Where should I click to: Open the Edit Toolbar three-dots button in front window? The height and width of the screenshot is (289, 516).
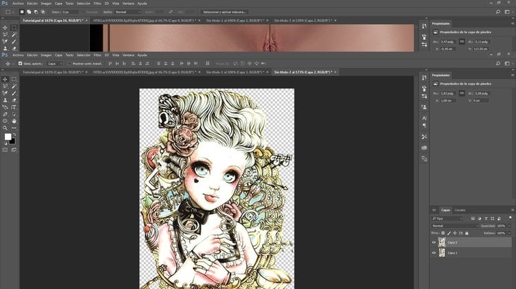[14, 128]
